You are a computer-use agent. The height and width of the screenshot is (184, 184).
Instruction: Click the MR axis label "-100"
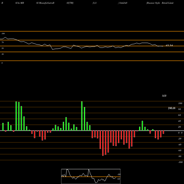point(180,162)
